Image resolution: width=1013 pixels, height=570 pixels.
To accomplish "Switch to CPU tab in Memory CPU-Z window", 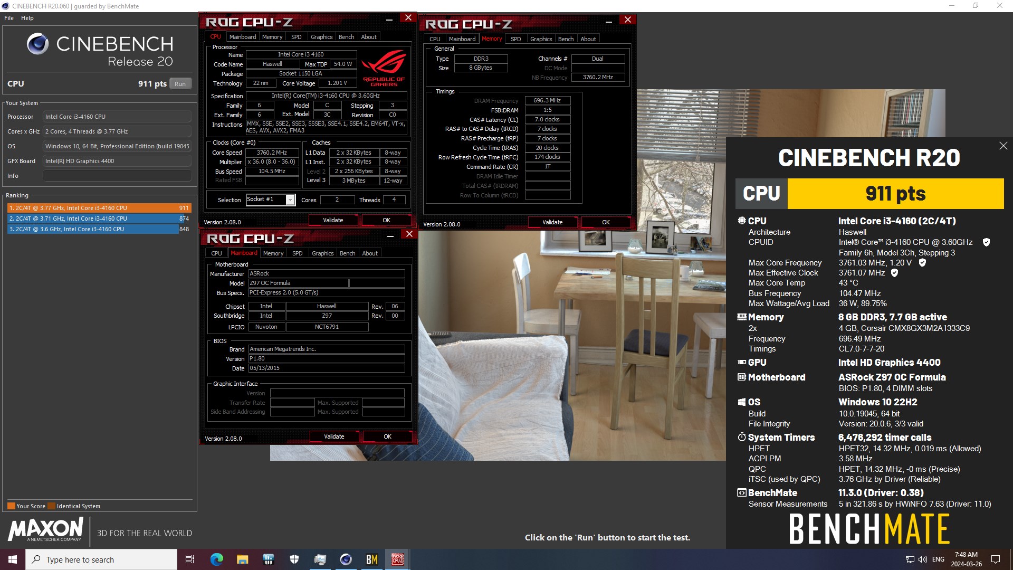I will pyautogui.click(x=435, y=39).
